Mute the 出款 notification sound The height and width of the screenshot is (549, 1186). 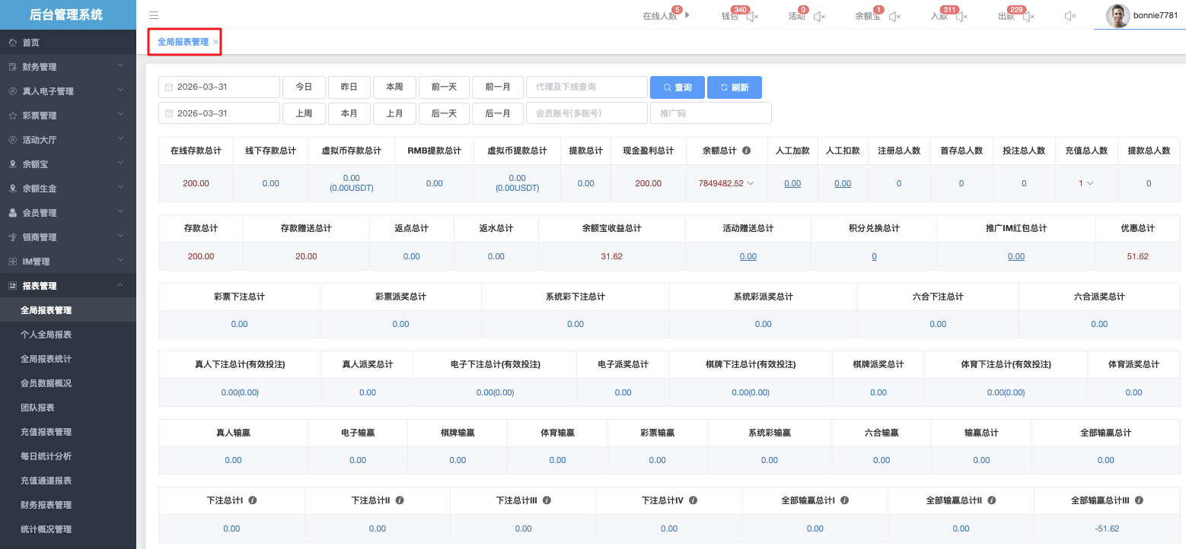[1029, 17]
